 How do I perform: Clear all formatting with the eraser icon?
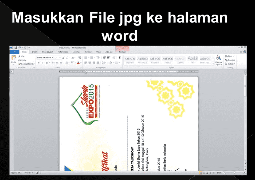80,58
